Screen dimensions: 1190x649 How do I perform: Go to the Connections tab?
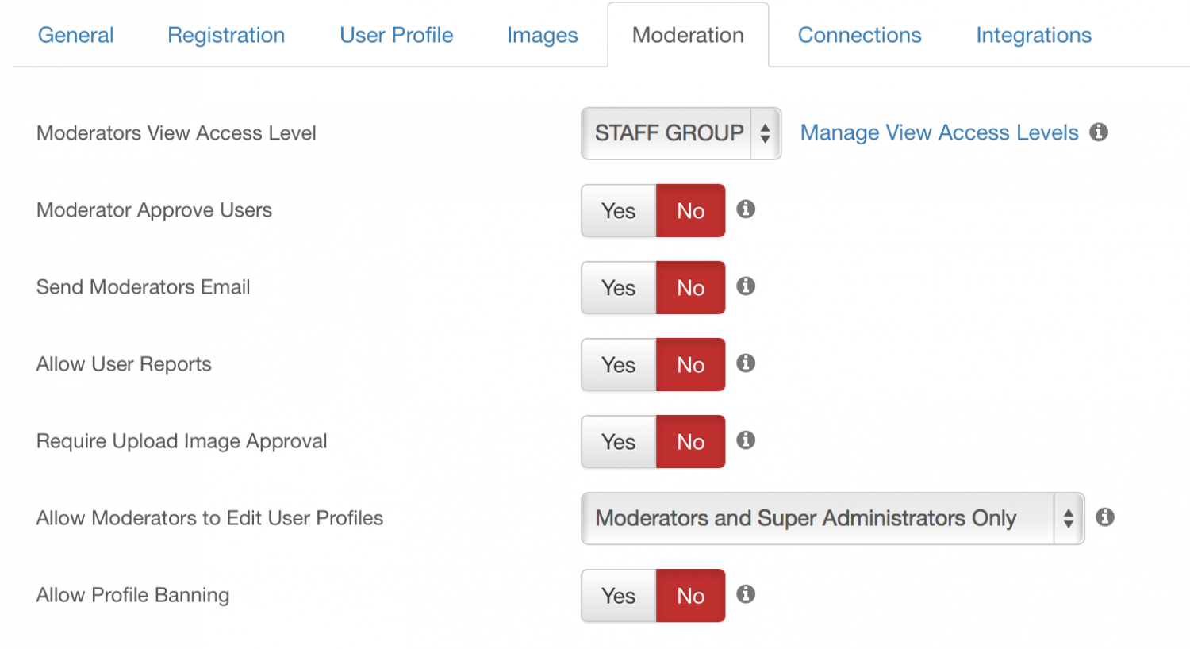[859, 35]
